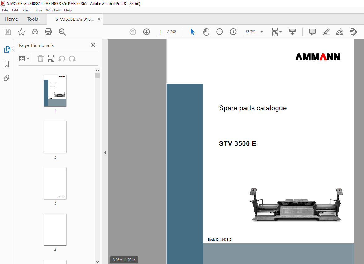Select page 3 thumbnail

click(55, 183)
